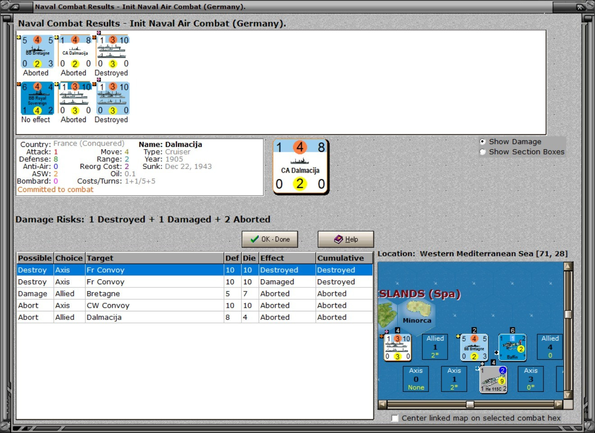Viewport: 595px width, 433px height.
Task: Select the convoy counter marked Aborted
Action: 75,98
